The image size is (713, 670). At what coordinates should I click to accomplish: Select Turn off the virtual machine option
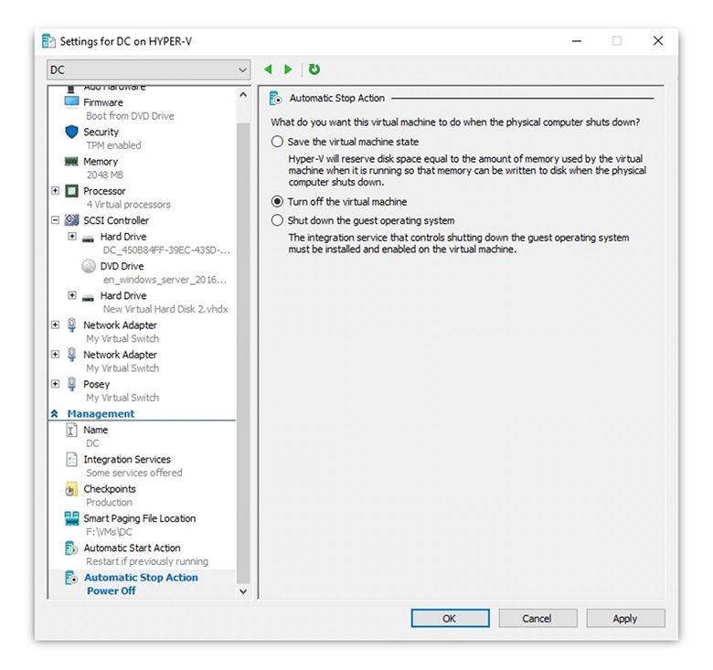(x=278, y=202)
